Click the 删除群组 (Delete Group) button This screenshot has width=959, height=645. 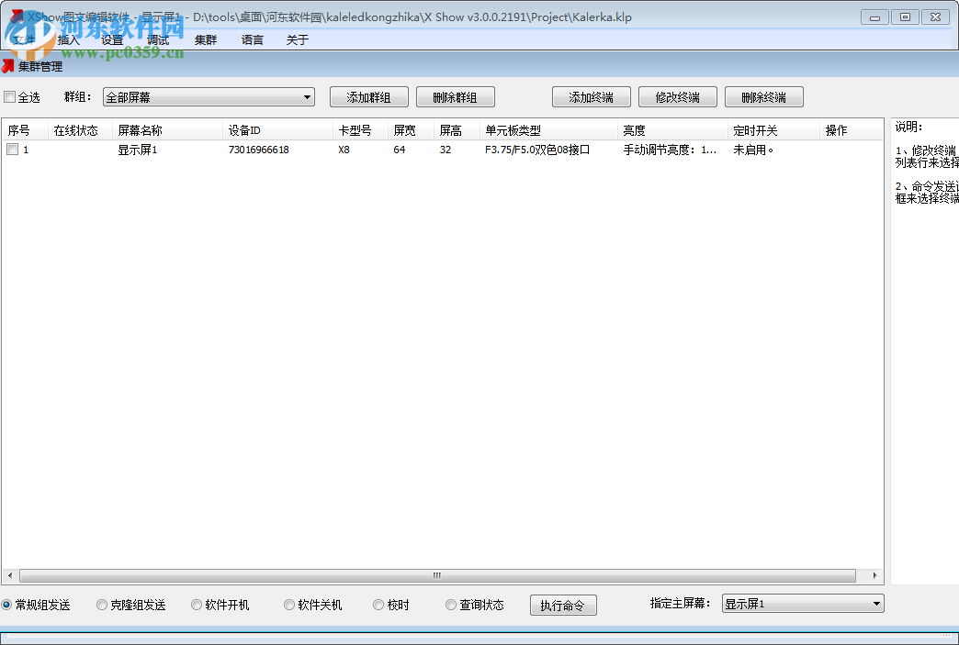[x=456, y=96]
